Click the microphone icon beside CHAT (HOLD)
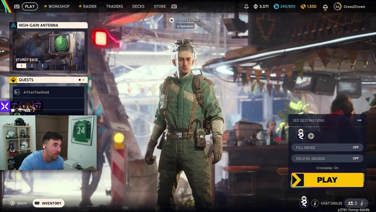376x212 pixels. click(x=315, y=203)
